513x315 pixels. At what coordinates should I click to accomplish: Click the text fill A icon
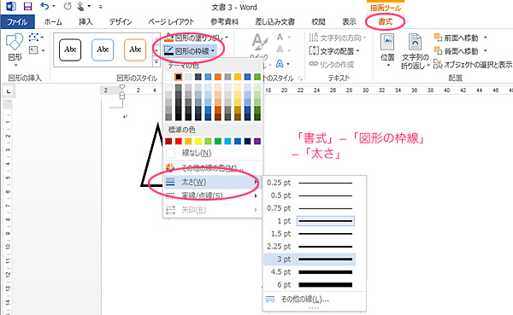[280, 38]
